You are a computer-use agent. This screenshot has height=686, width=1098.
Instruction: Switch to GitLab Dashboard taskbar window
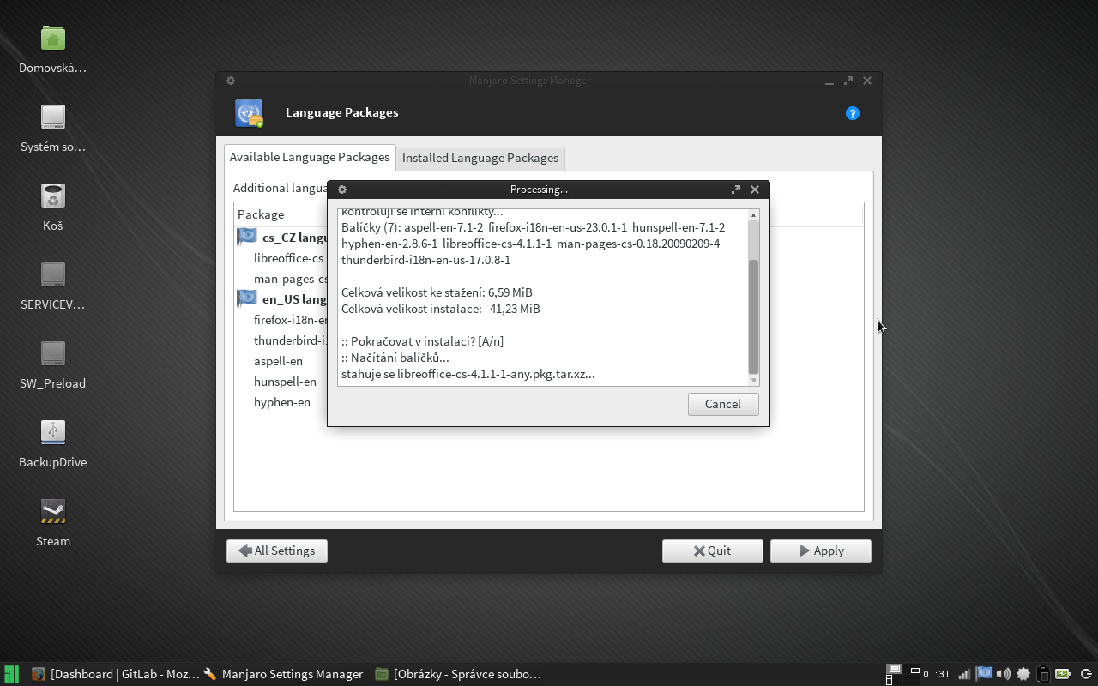tap(115, 674)
